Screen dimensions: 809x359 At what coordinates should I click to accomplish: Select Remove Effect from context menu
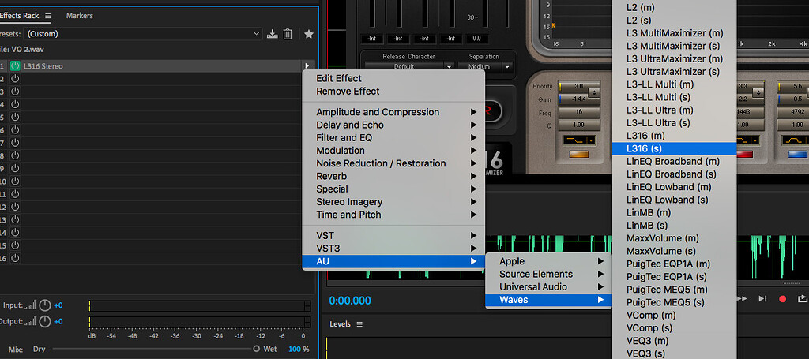click(348, 92)
